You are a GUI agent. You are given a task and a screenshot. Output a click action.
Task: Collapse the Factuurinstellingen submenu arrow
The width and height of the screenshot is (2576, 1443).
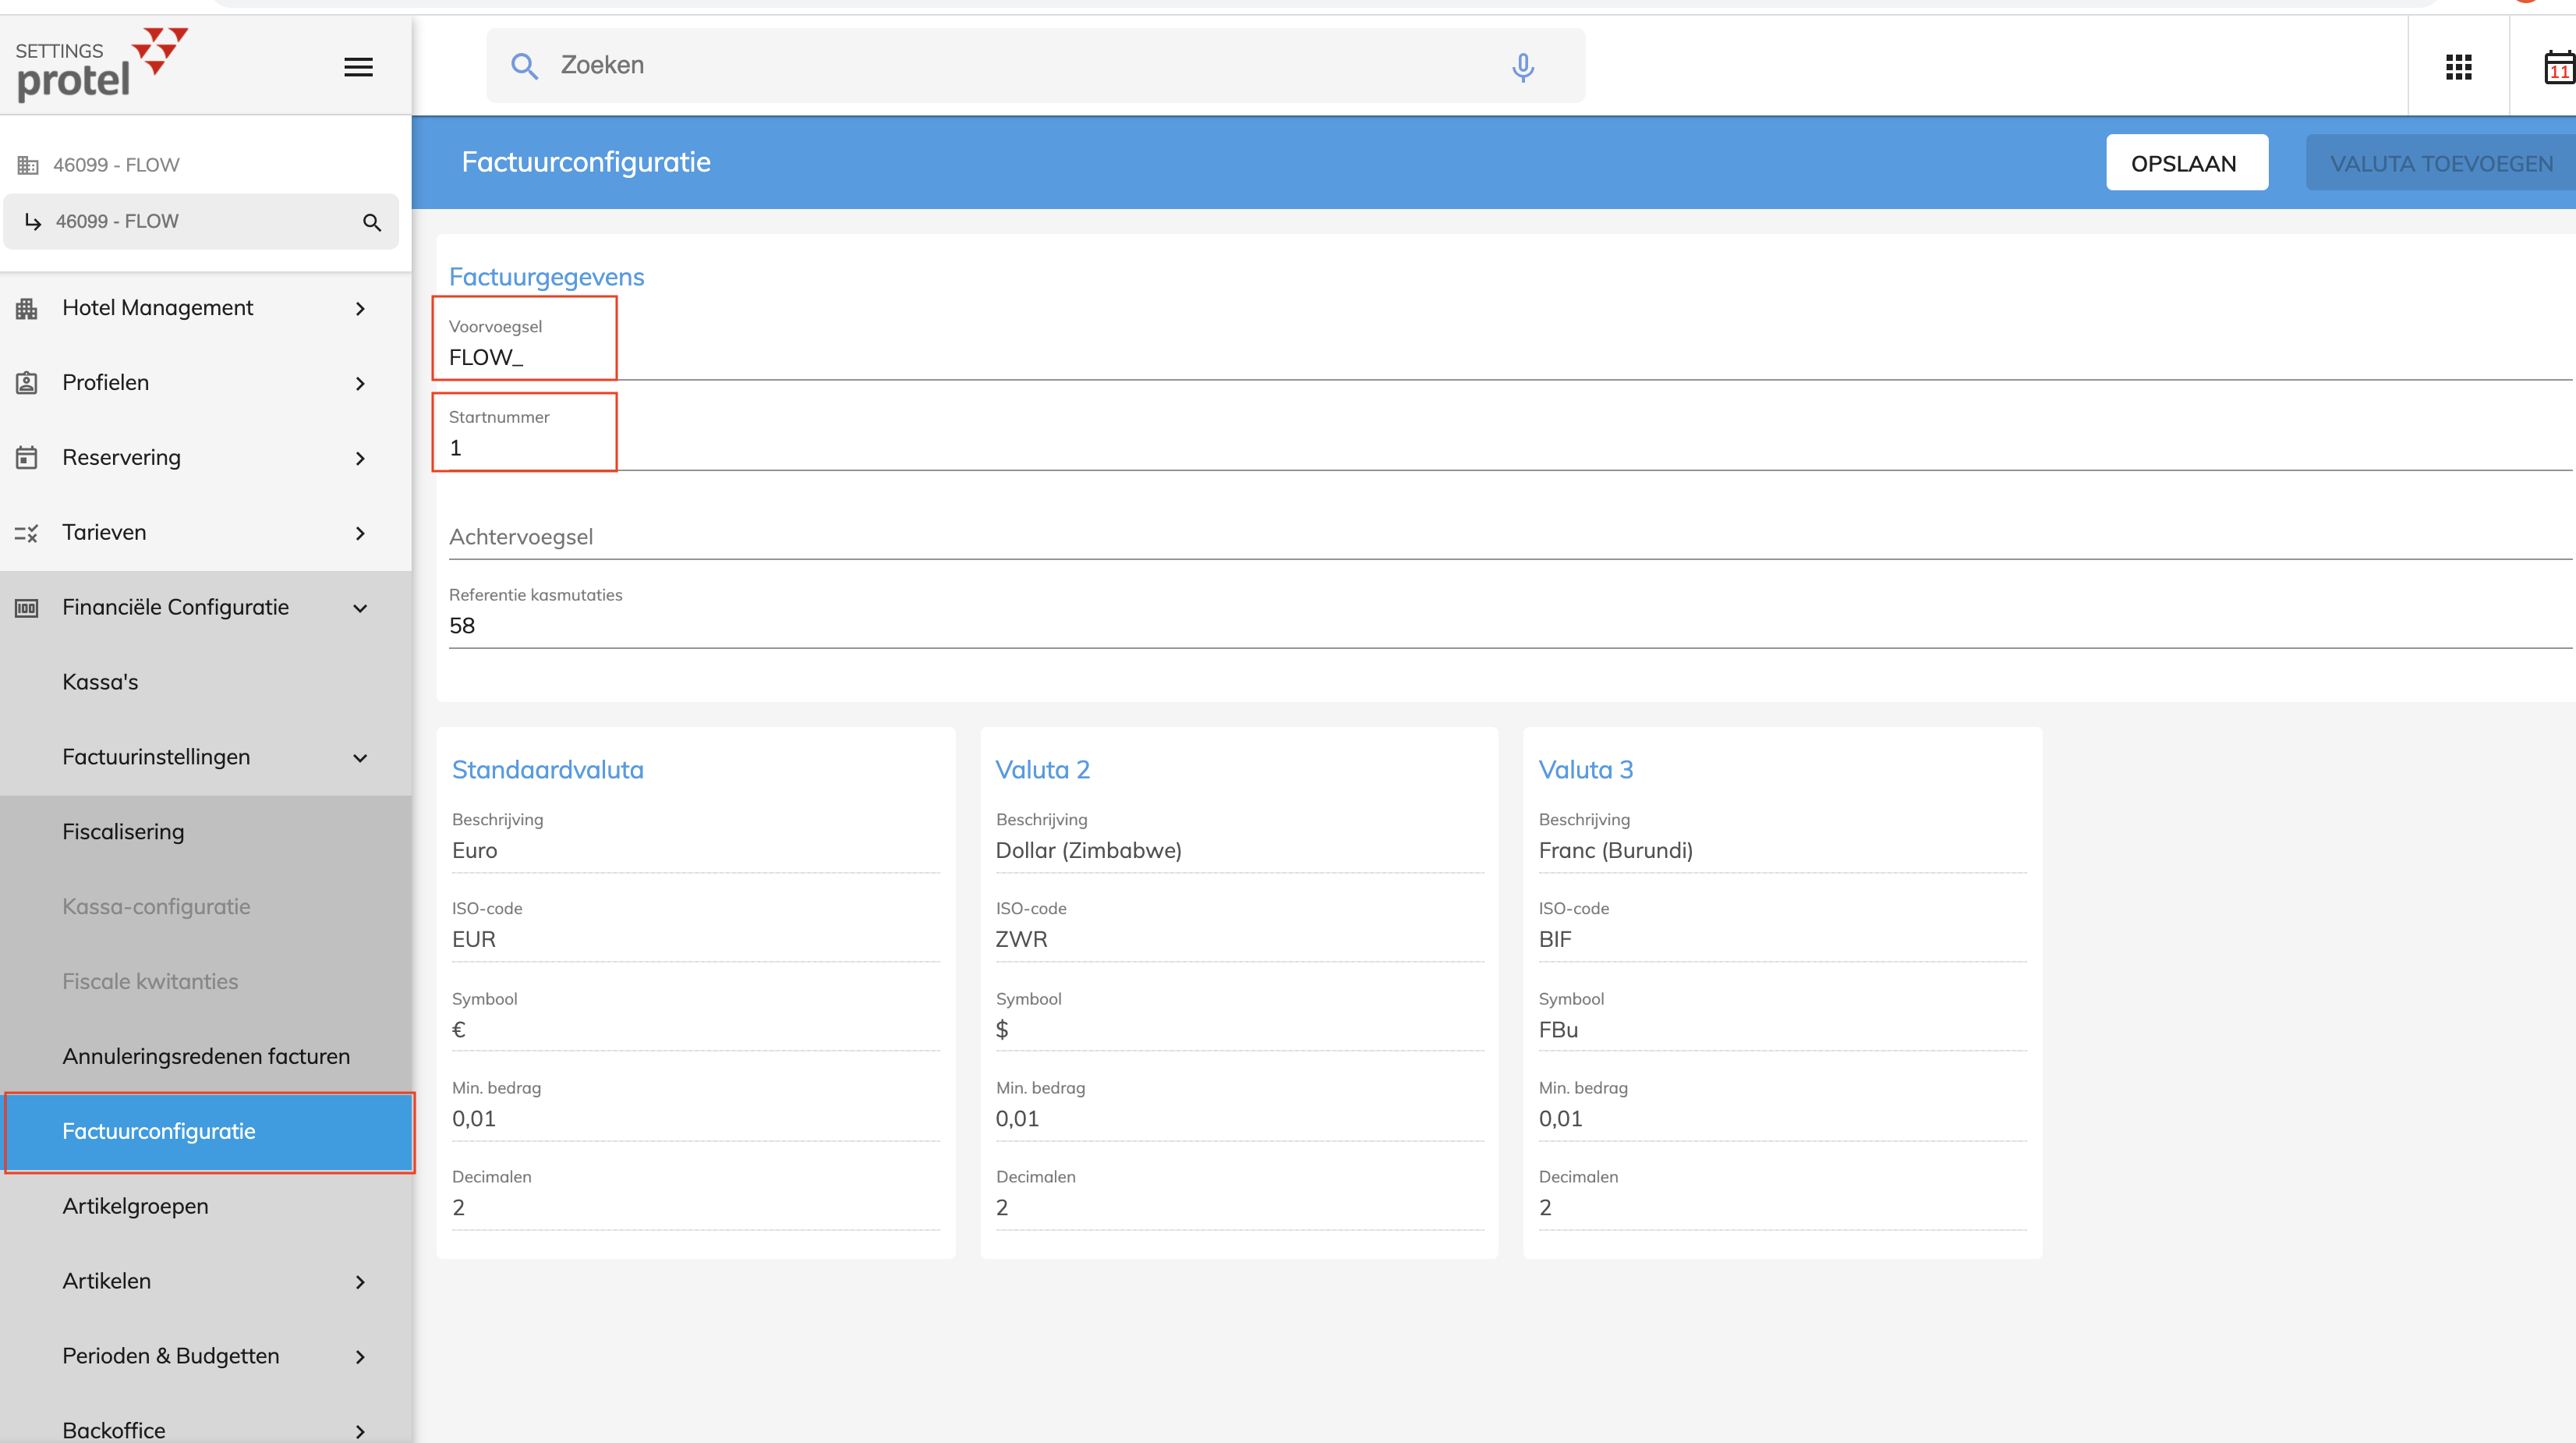(x=360, y=757)
